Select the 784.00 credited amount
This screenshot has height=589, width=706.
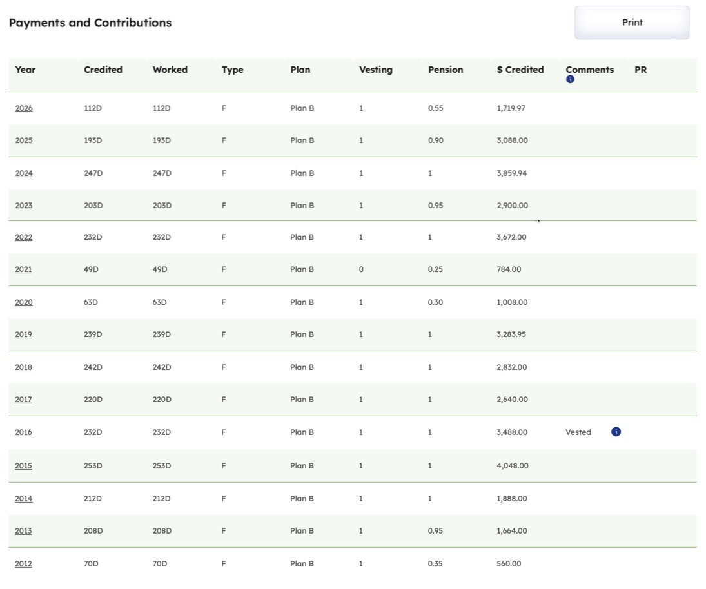pyautogui.click(x=509, y=269)
